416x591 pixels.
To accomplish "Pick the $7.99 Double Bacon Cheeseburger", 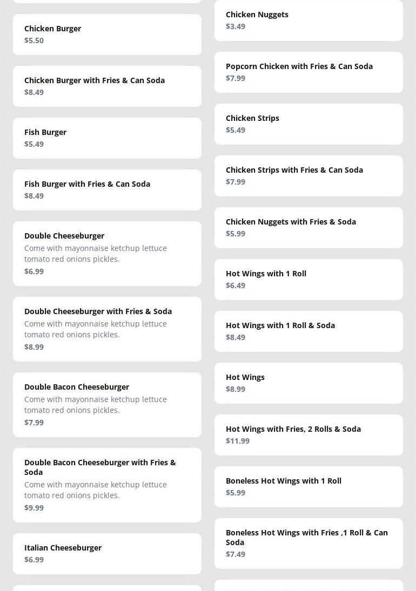I will point(107,404).
